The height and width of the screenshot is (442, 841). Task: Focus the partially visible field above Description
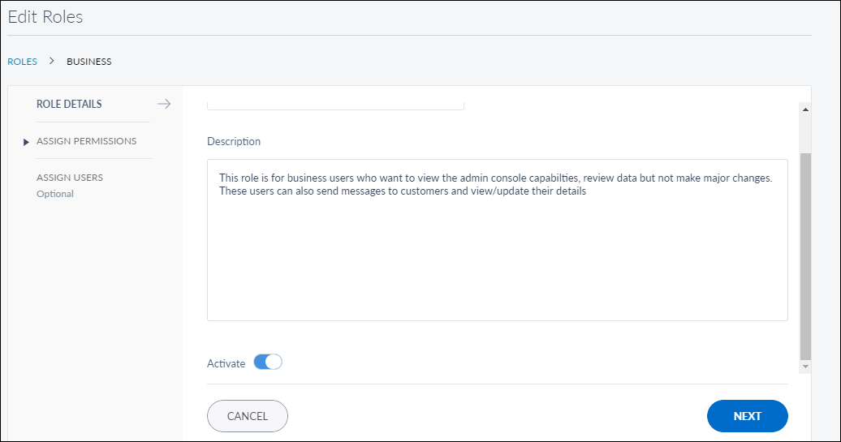coord(335,104)
